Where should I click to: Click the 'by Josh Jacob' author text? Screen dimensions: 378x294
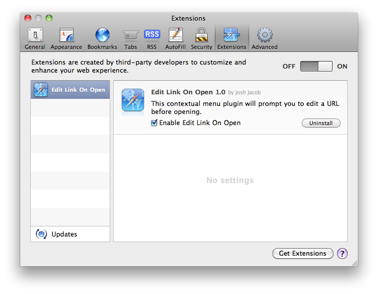(244, 92)
